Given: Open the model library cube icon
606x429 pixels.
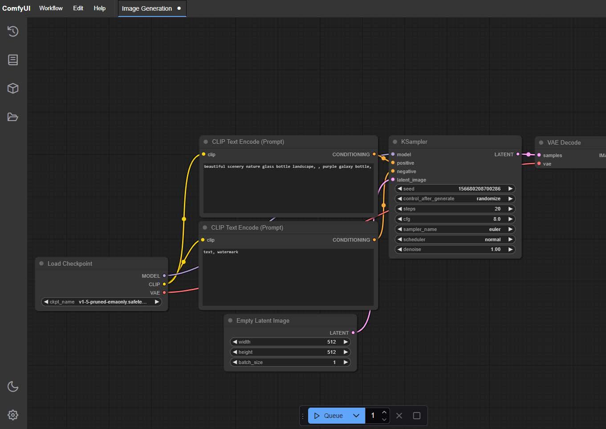Looking at the screenshot, I should click(x=13, y=88).
